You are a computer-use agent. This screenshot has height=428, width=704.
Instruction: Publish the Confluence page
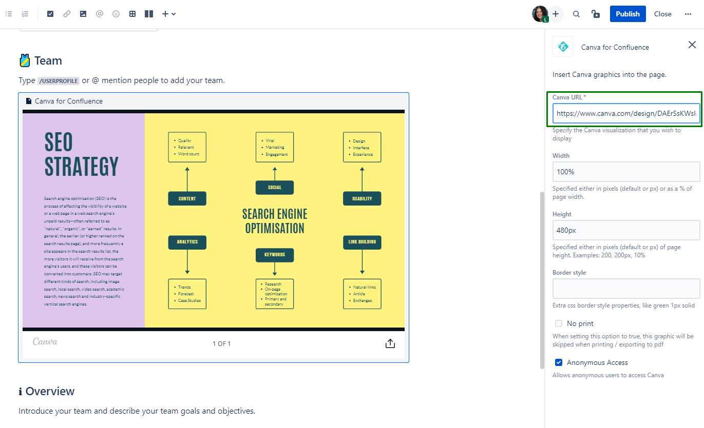[627, 14]
